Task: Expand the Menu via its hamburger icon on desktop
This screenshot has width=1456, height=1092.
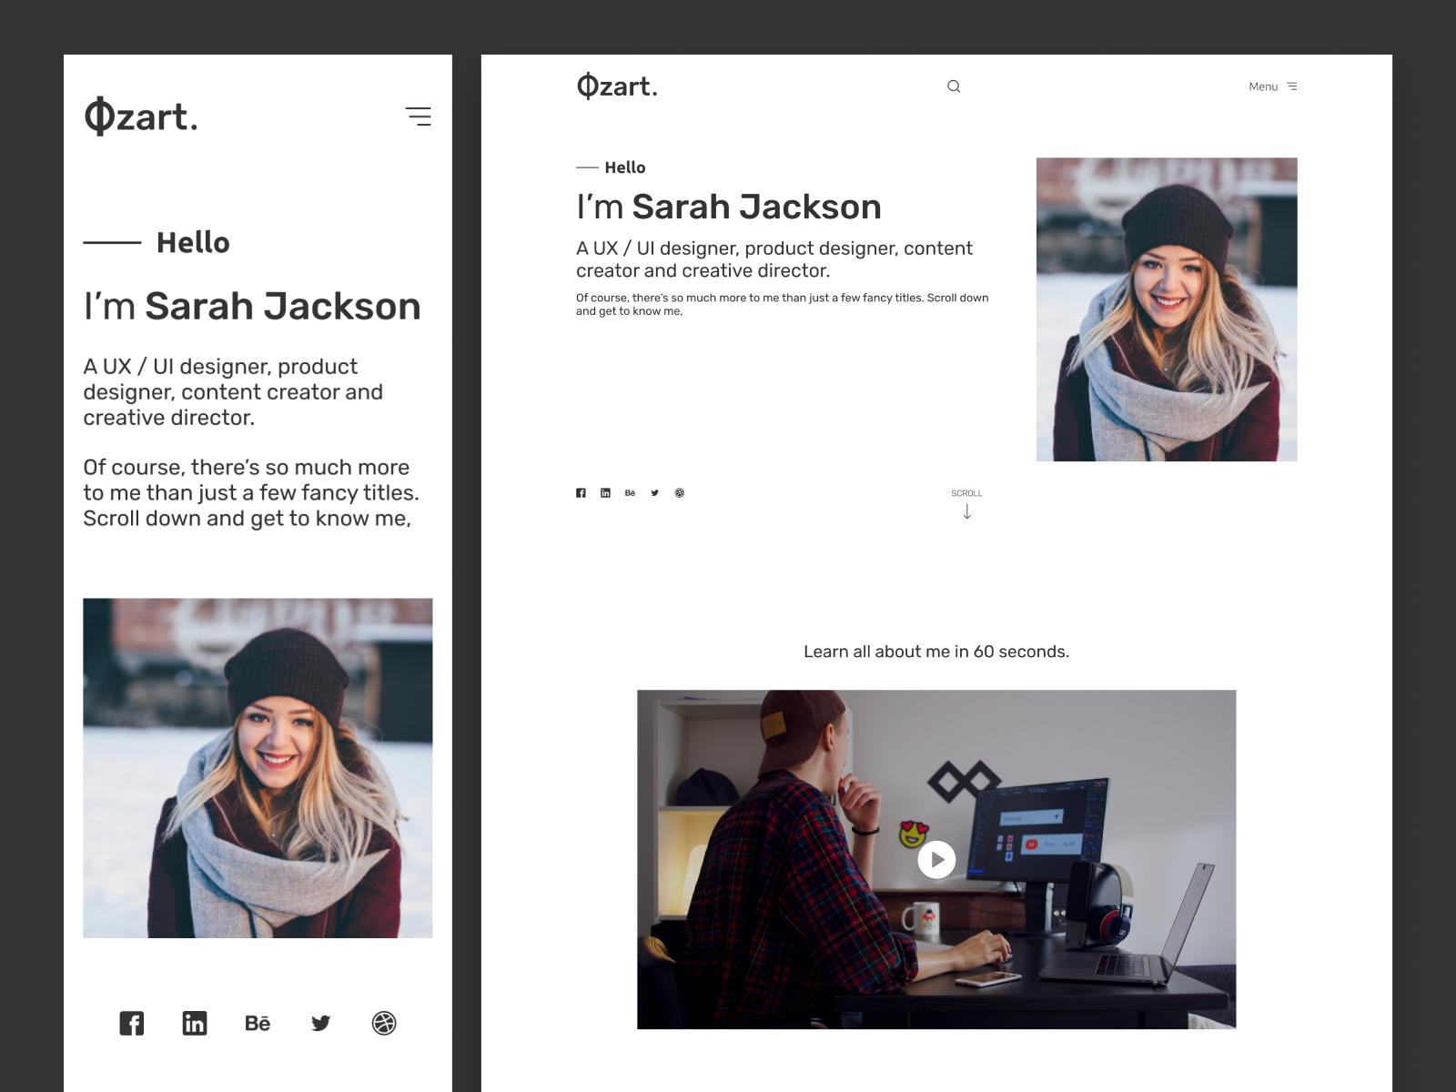Action: (x=1293, y=86)
